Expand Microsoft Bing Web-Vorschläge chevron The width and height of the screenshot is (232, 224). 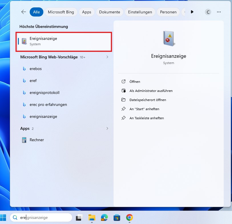coord(107,57)
